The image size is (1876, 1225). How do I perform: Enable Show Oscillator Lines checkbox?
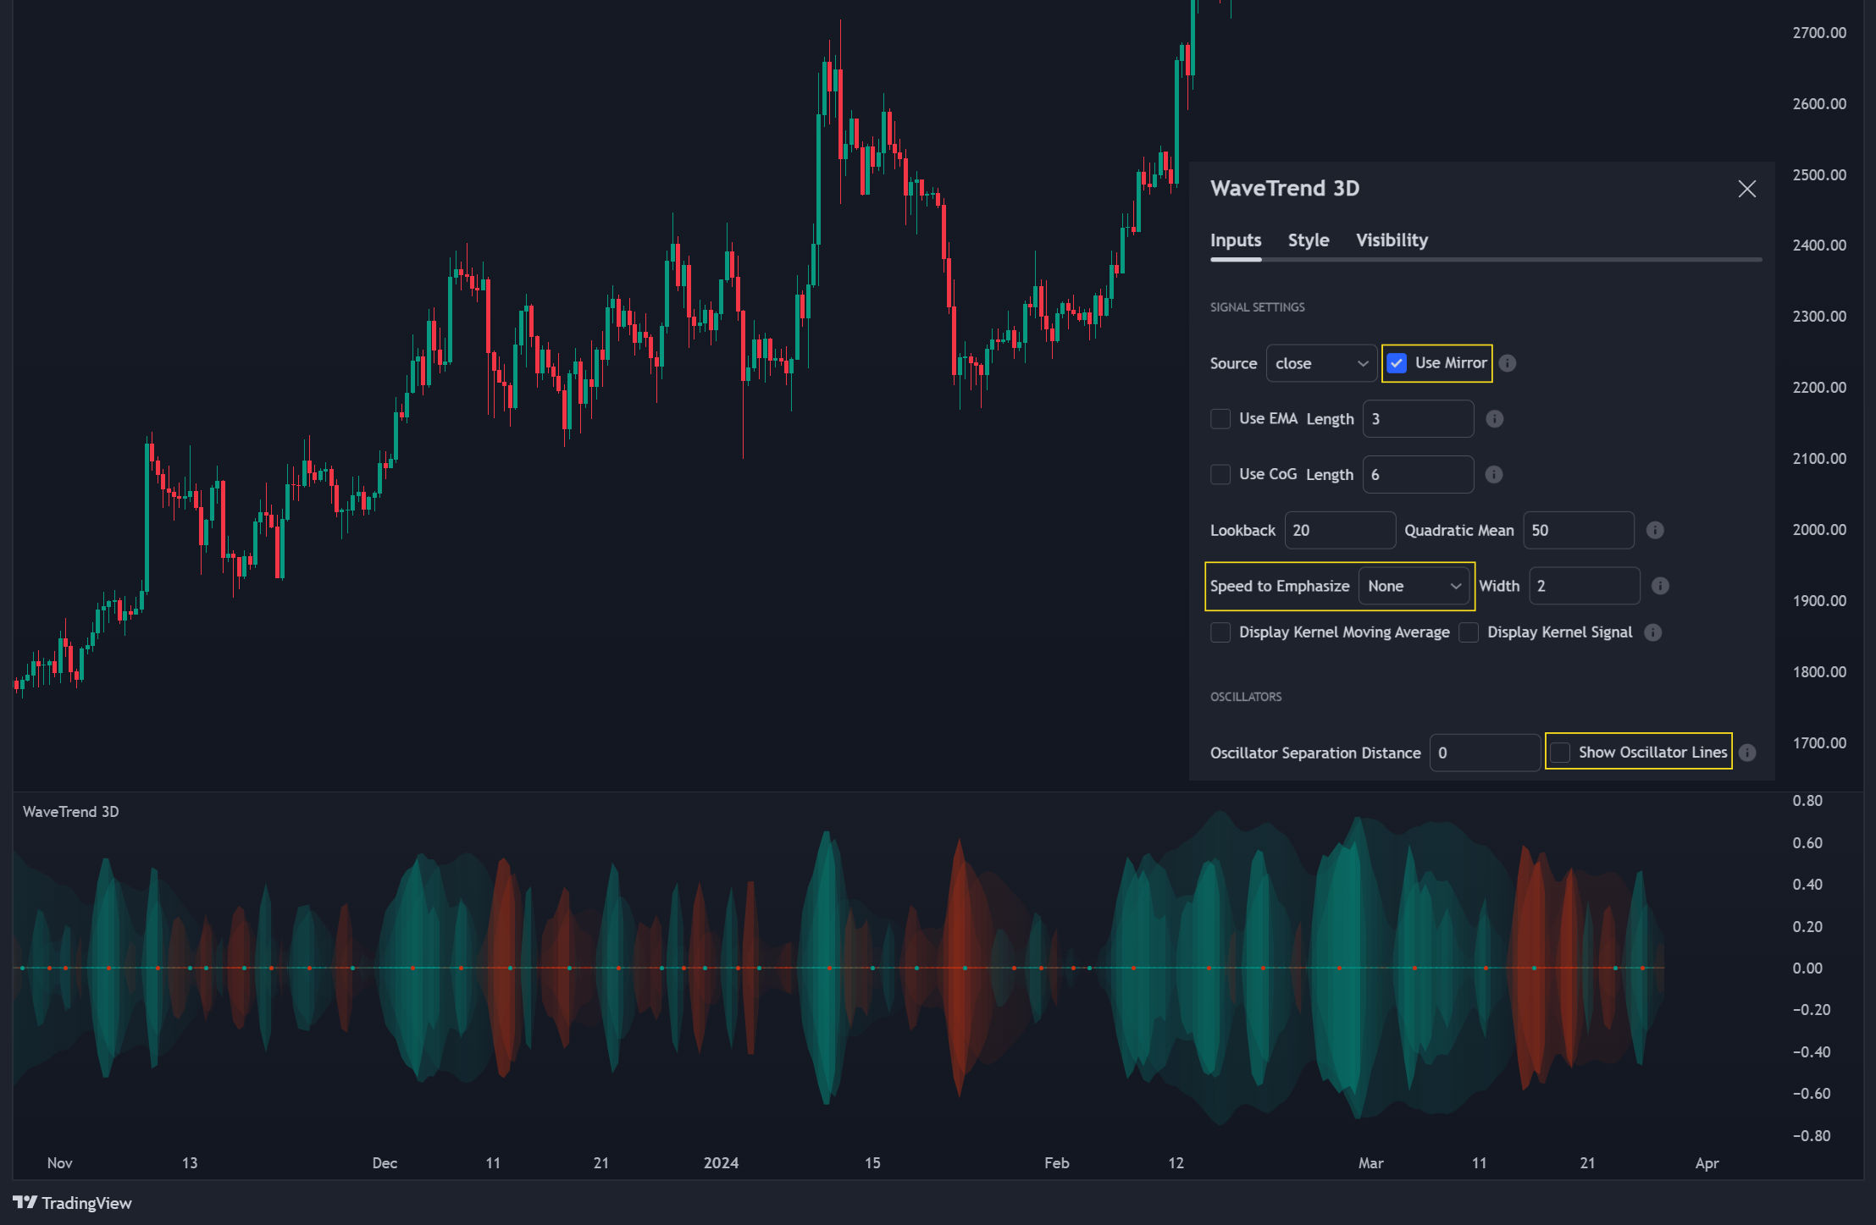1560,753
